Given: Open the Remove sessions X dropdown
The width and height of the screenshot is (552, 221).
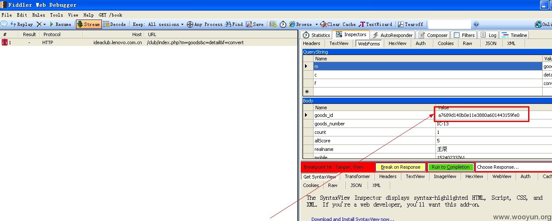Looking at the screenshot, I should 41,24.
